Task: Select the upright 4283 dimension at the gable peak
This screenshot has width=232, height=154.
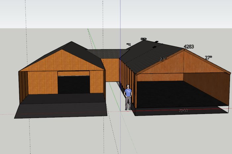Action: click(x=189, y=47)
